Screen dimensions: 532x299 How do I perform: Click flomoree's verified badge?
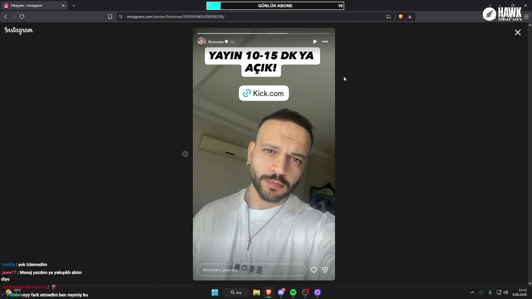click(x=227, y=42)
